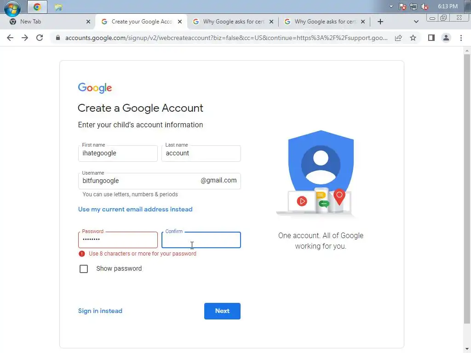Show hidden tray icons arrow
This screenshot has height=353, width=471.
click(391, 6)
